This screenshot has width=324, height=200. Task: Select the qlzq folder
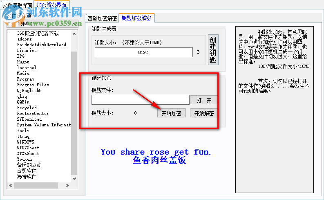tap(22, 96)
